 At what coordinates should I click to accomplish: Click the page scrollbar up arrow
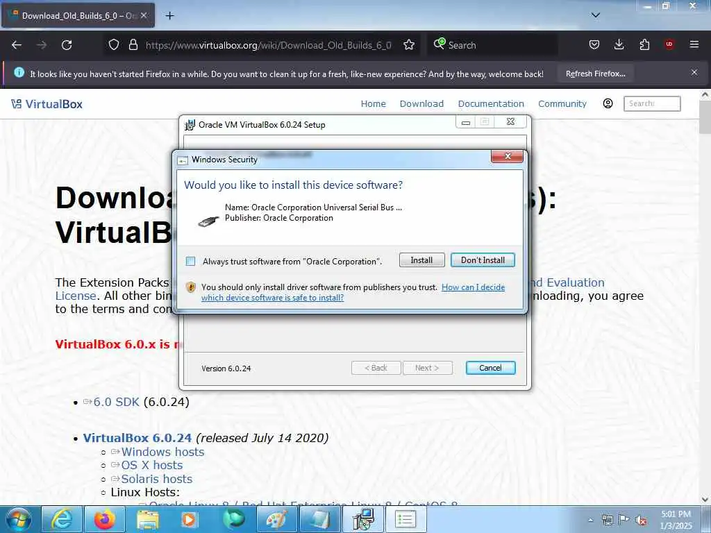tap(705, 95)
